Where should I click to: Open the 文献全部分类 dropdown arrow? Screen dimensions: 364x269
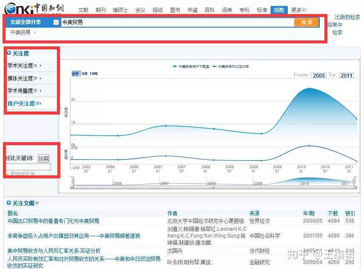[56, 22]
